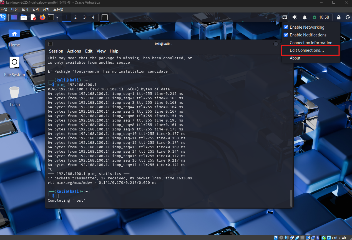The image size is (352, 240).
Task: Open VirtualBox 파일 menu
Action: point(4,9)
